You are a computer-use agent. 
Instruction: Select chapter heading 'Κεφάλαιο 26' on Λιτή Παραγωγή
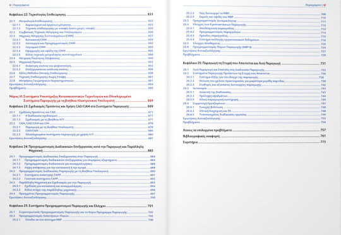(x=254, y=63)
